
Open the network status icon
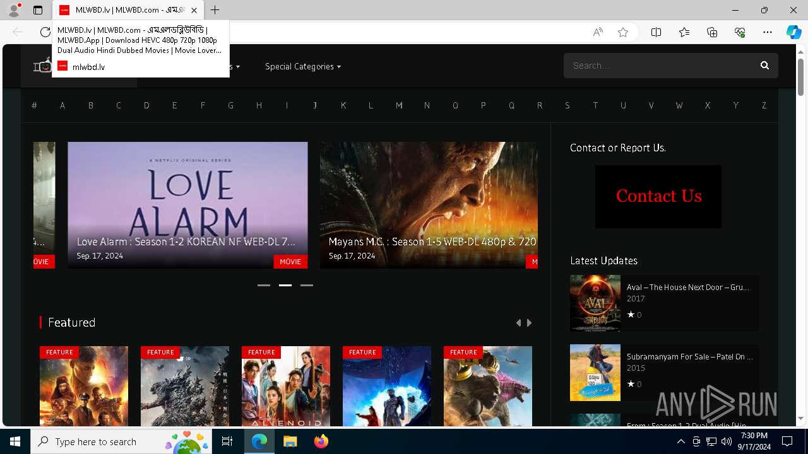[x=711, y=441]
